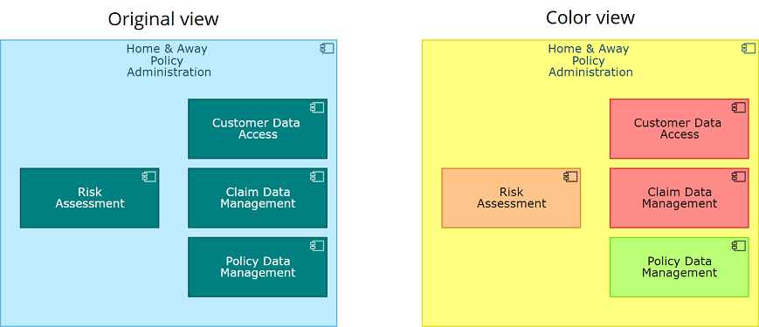
Task: Click the Original view heading
Action: pos(163,19)
